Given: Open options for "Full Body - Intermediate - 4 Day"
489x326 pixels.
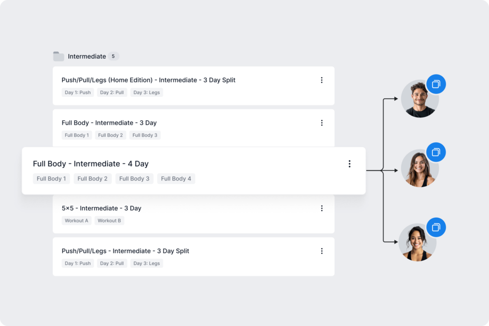Looking at the screenshot, I should pos(350,163).
